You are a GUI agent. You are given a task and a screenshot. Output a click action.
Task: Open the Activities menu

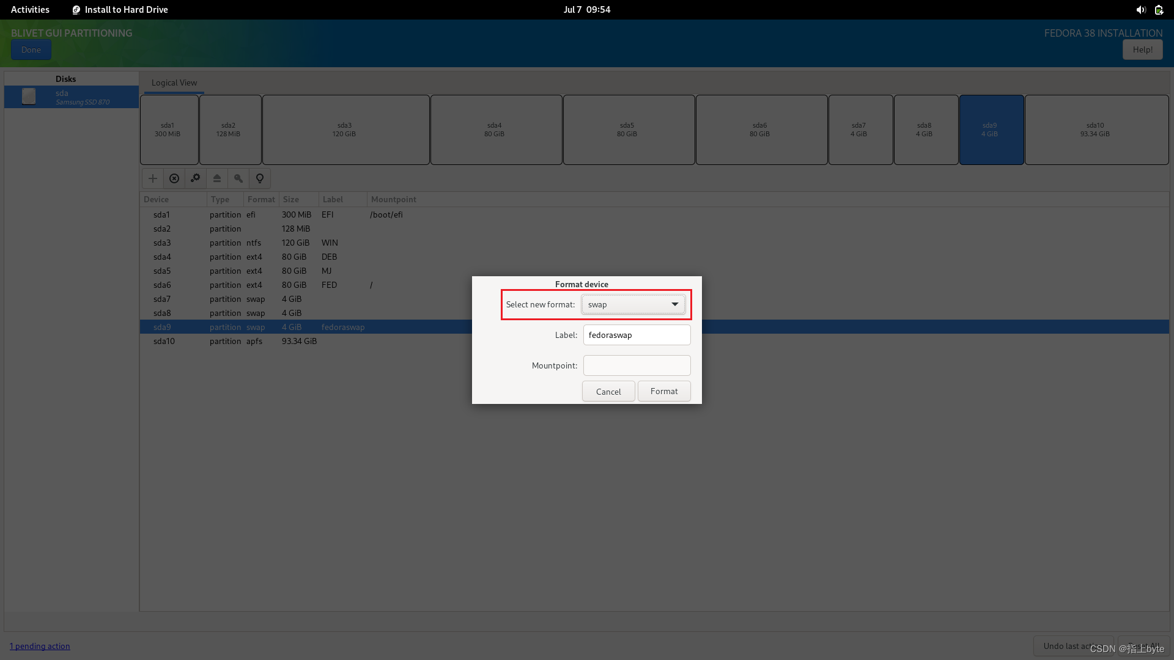pos(30,10)
